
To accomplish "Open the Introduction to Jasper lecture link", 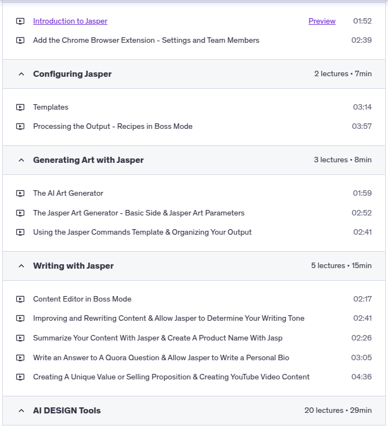I will (70, 21).
